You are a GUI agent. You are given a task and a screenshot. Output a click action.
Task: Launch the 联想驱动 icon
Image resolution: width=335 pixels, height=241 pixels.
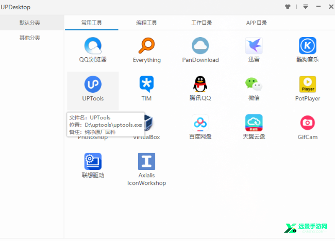coord(93,161)
